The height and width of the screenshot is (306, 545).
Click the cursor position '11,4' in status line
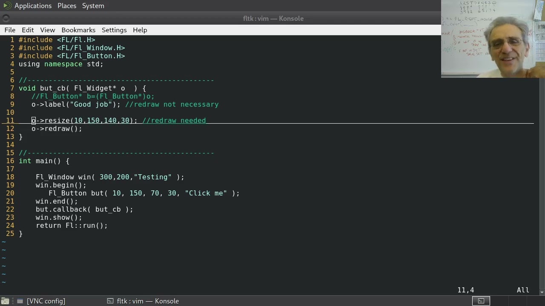coord(466,290)
